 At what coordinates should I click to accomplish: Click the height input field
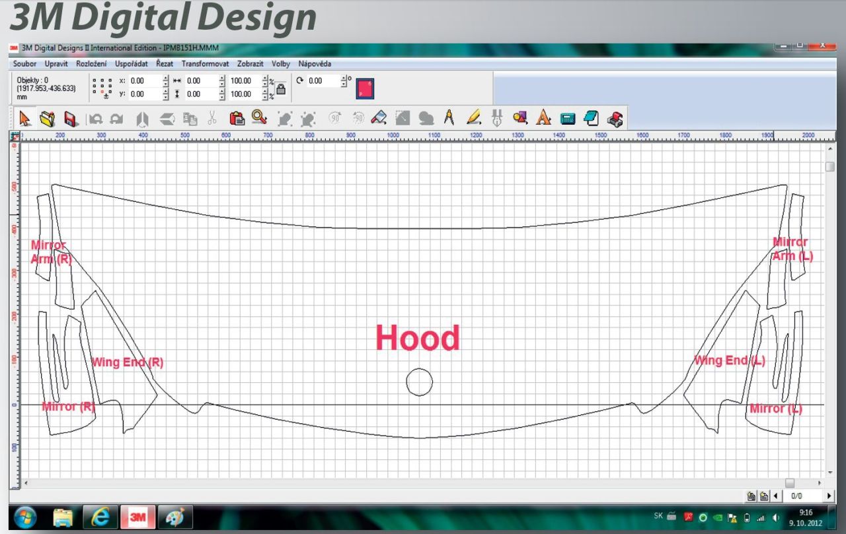(x=201, y=94)
